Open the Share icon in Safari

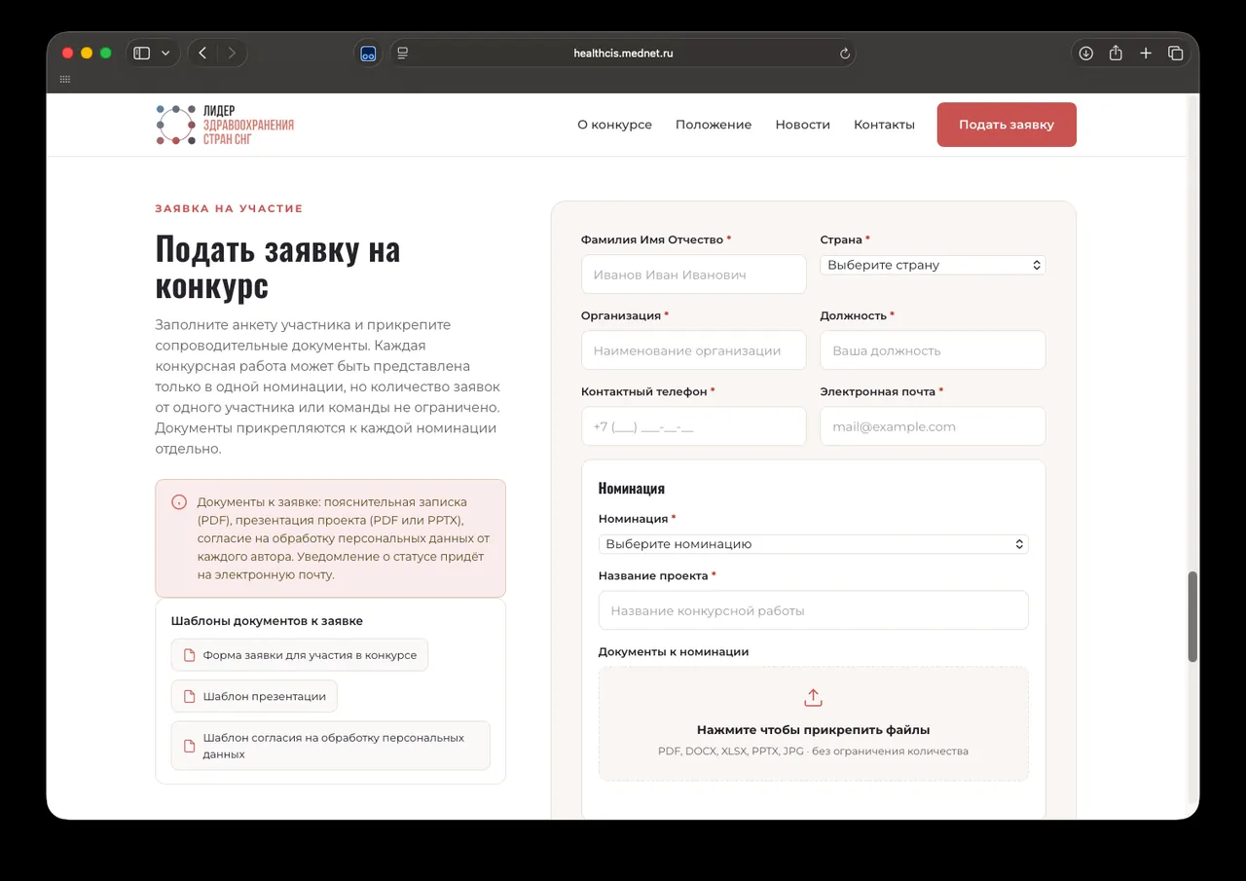tap(1117, 54)
